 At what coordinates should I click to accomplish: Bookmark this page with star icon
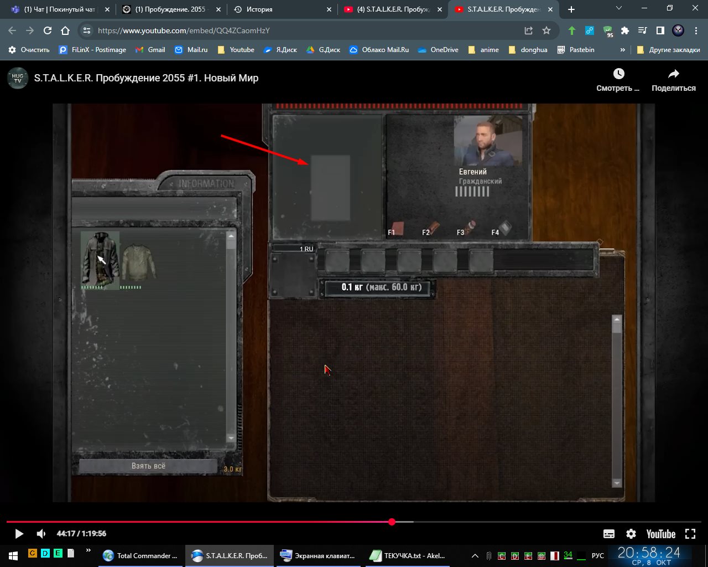tap(546, 30)
